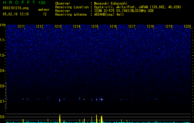Click the 0.6 kHz axis label
Viewport: 194px width, 123px height.
coord(2,117)
